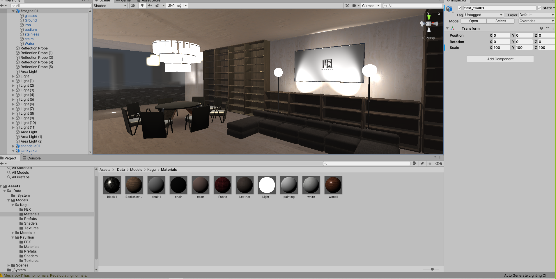Click the prefab cube icon in Inspector
Viewport: 556px width, 279px height.
pyautogui.click(x=449, y=9)
